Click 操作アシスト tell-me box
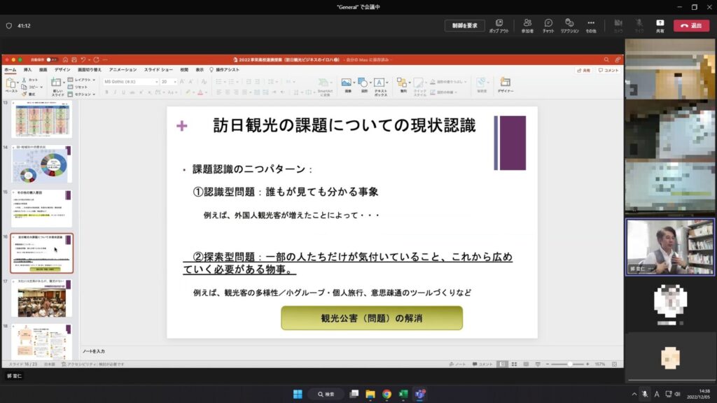 224,70
